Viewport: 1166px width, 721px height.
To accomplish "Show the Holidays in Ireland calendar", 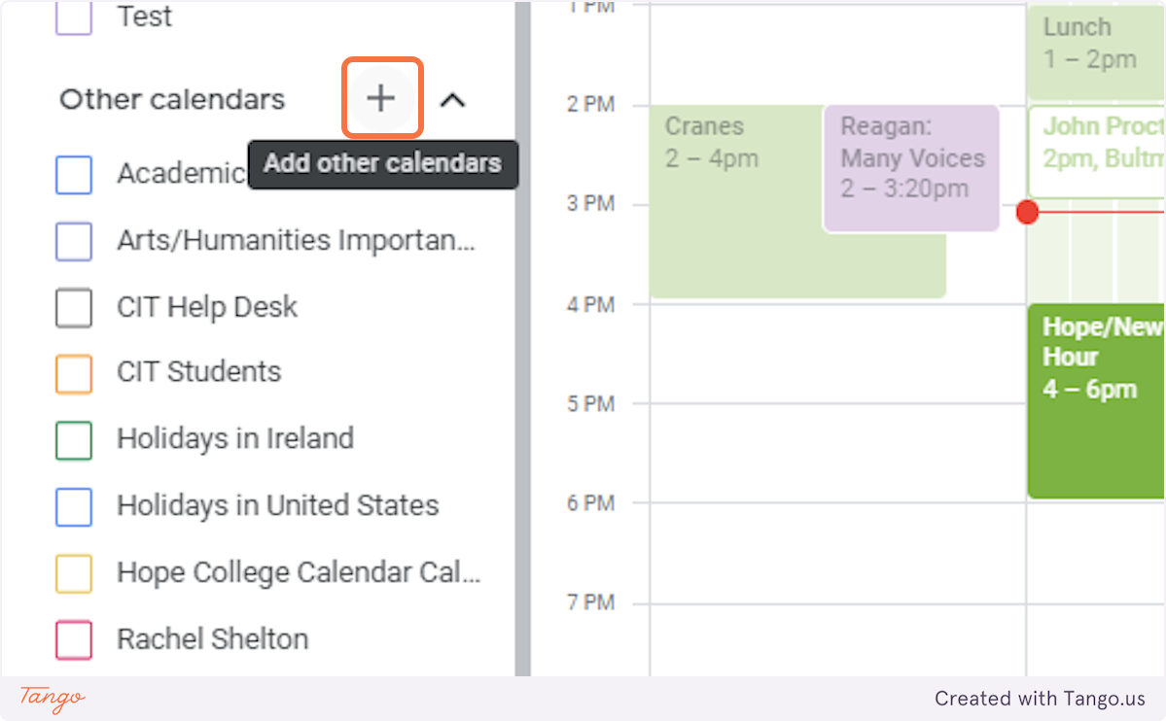I will click(x=74, y=439).
